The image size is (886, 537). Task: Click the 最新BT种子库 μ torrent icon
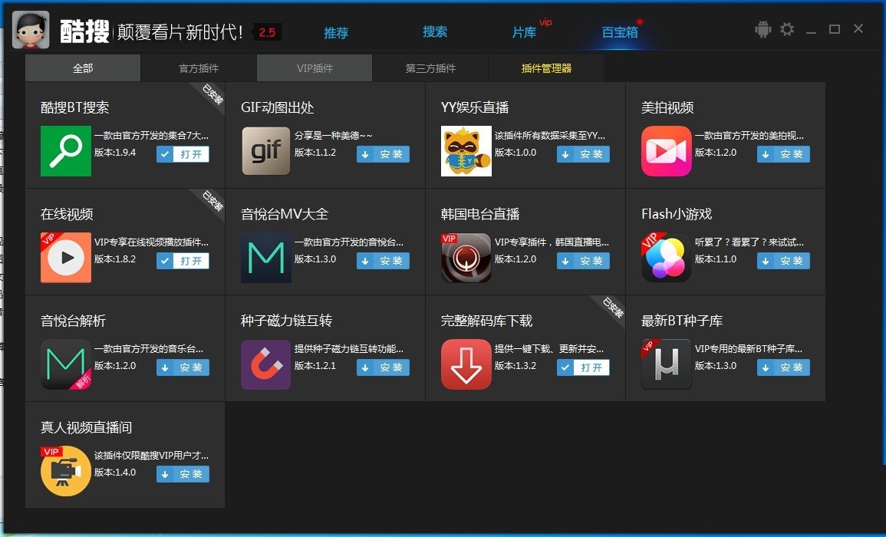point(665,364)
